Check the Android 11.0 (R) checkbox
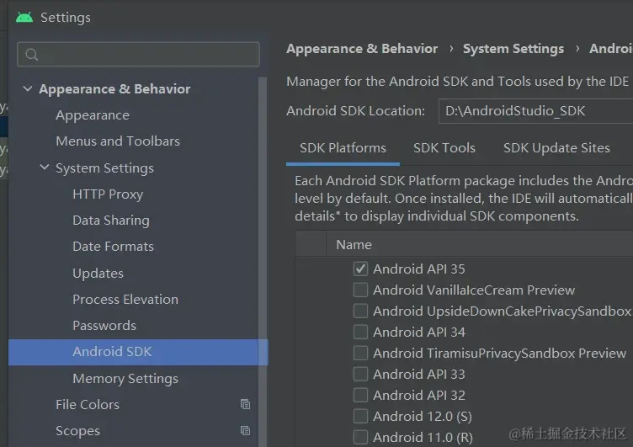Viewport: 633px width, 447px height. [360, 437]
